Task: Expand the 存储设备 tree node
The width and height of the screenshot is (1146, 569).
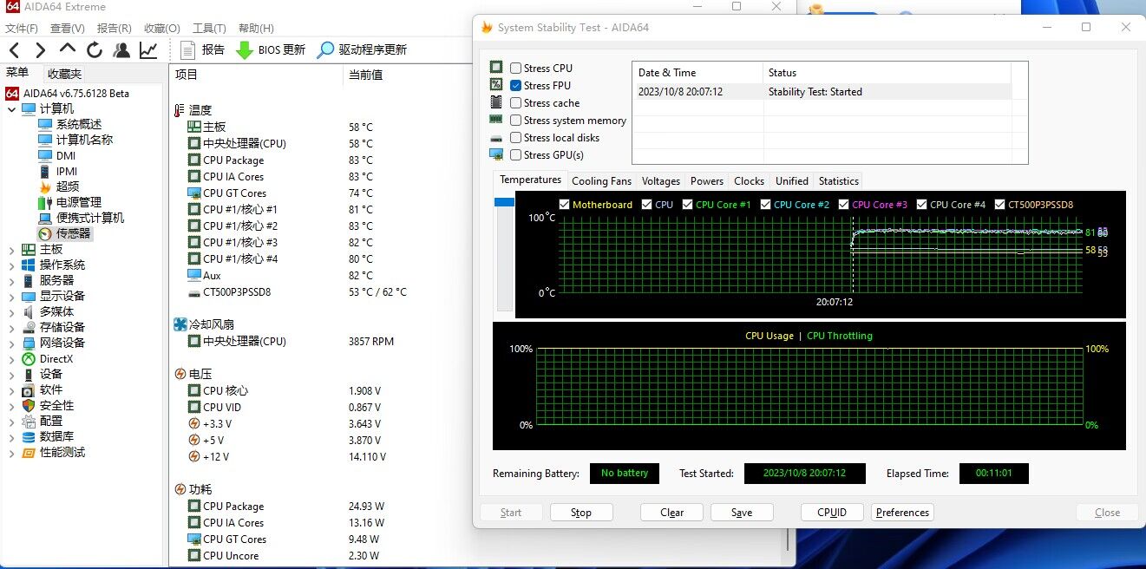Action: (11, 328)
